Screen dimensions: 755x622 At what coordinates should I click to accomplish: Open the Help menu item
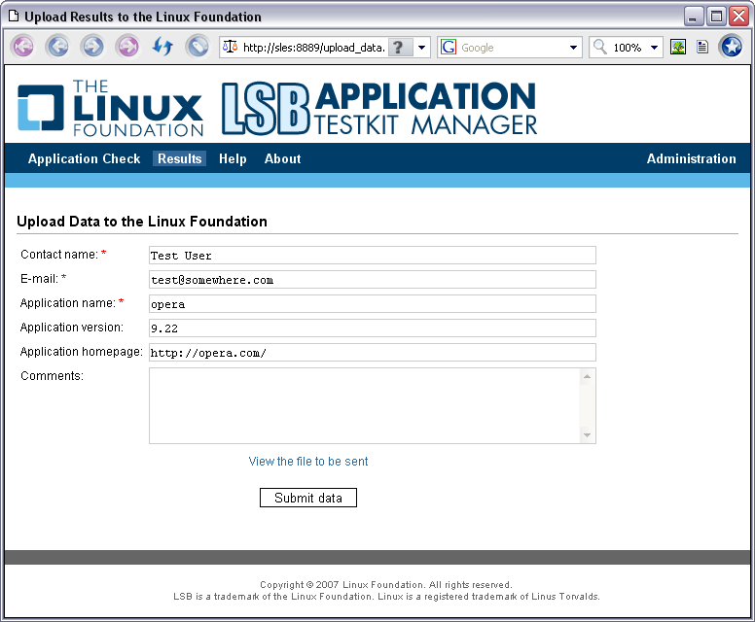tap(233, 158)
